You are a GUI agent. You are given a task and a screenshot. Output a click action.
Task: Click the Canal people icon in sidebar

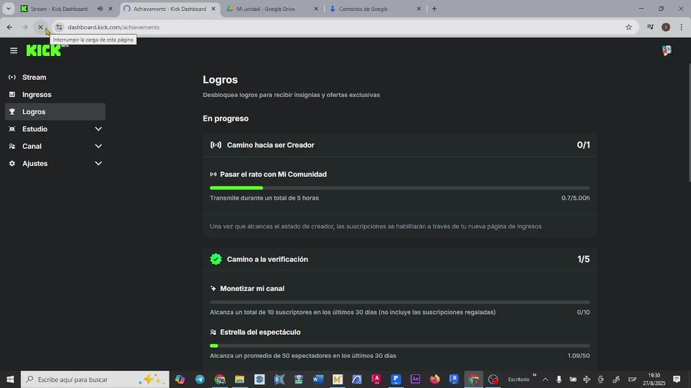12,146
